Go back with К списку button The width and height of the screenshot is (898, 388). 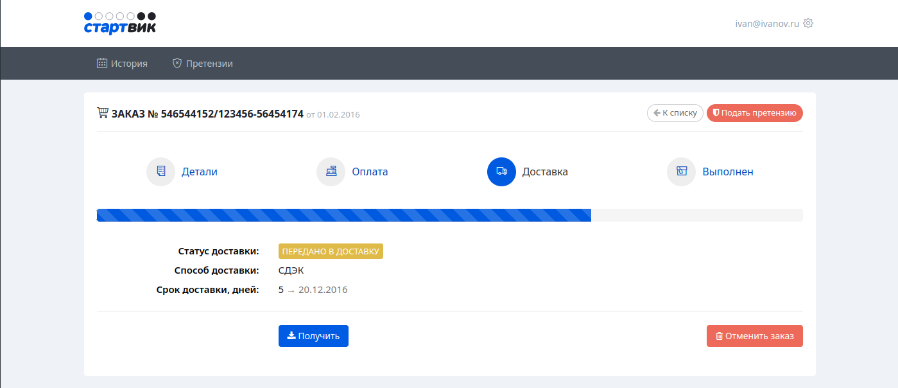coord(675,113)
